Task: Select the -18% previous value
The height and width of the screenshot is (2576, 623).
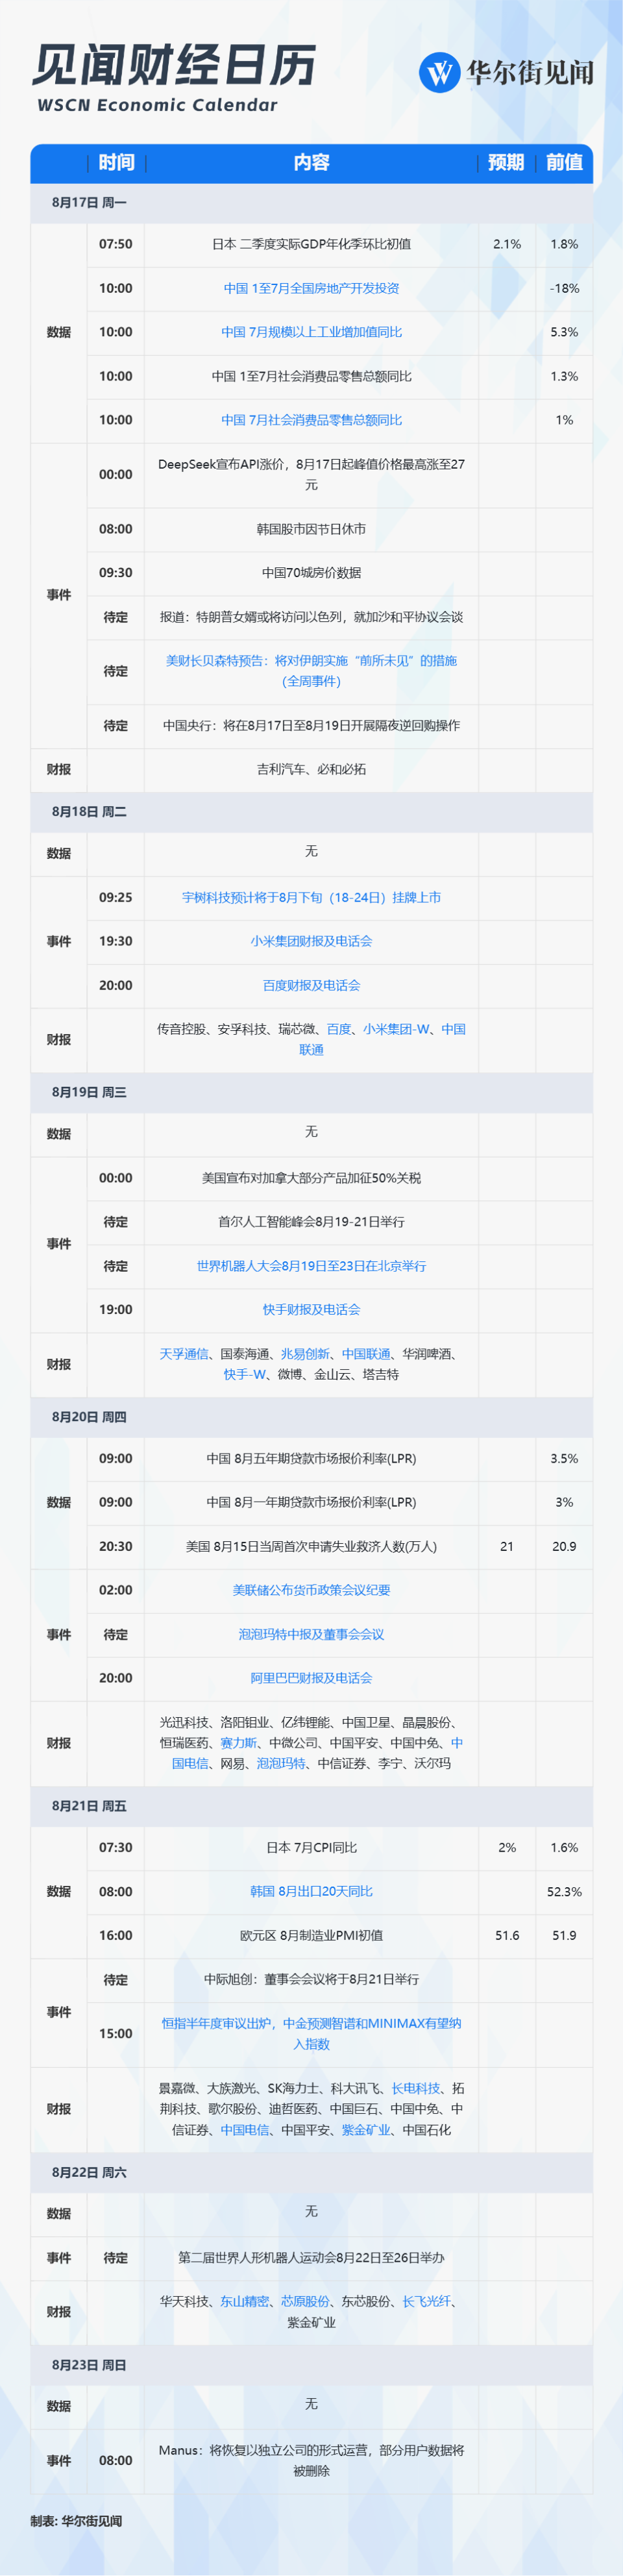Action: click(x=564, y=288)
